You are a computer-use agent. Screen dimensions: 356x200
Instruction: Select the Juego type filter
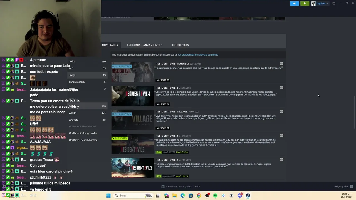point(87,75)
